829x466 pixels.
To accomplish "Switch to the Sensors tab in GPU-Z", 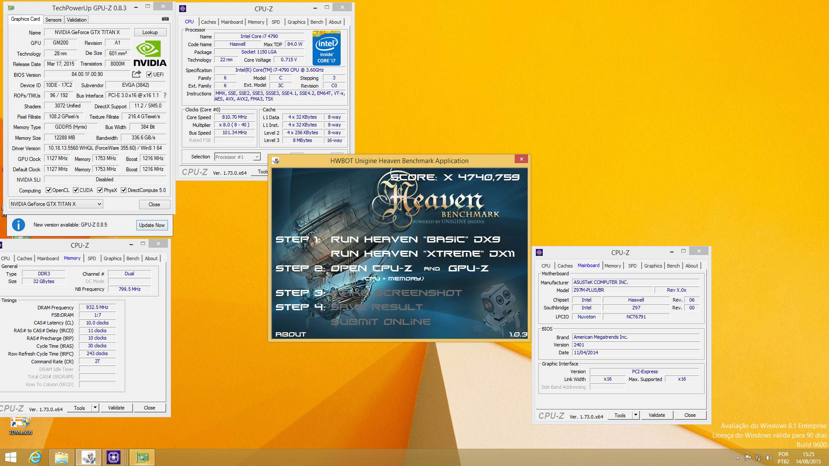I will [x=53, y=20].
